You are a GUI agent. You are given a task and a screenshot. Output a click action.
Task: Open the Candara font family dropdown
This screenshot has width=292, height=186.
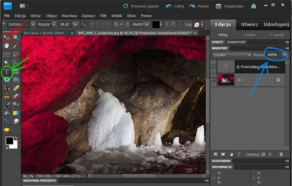click(x=33, y=24)
